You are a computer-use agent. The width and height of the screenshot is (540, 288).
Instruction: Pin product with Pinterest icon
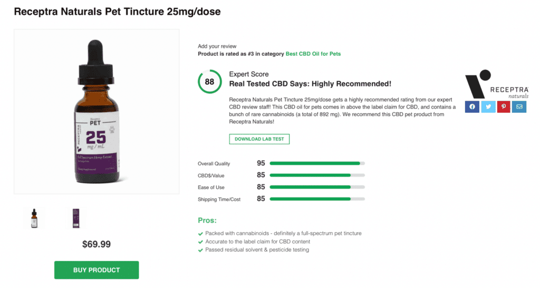504,106
